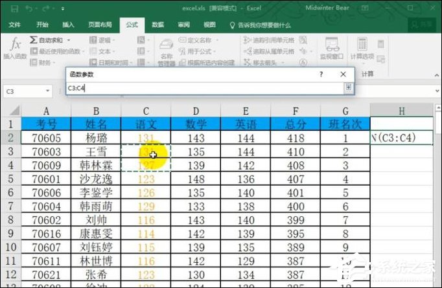Click Trace Dependents (追踪从属单元格)
This screenshot has width=442, height=288.
[x=269, y=51]
